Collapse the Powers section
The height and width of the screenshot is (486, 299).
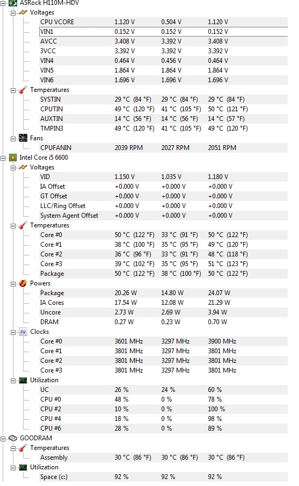(x=13, y=284)
